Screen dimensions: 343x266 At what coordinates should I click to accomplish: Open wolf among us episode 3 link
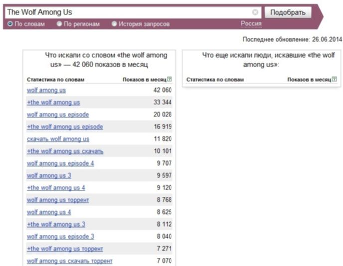(61, 236)
